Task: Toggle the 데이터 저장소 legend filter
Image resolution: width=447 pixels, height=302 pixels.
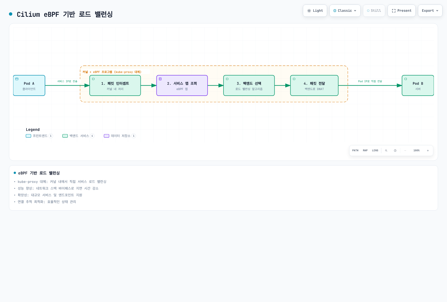Action: 120,136
